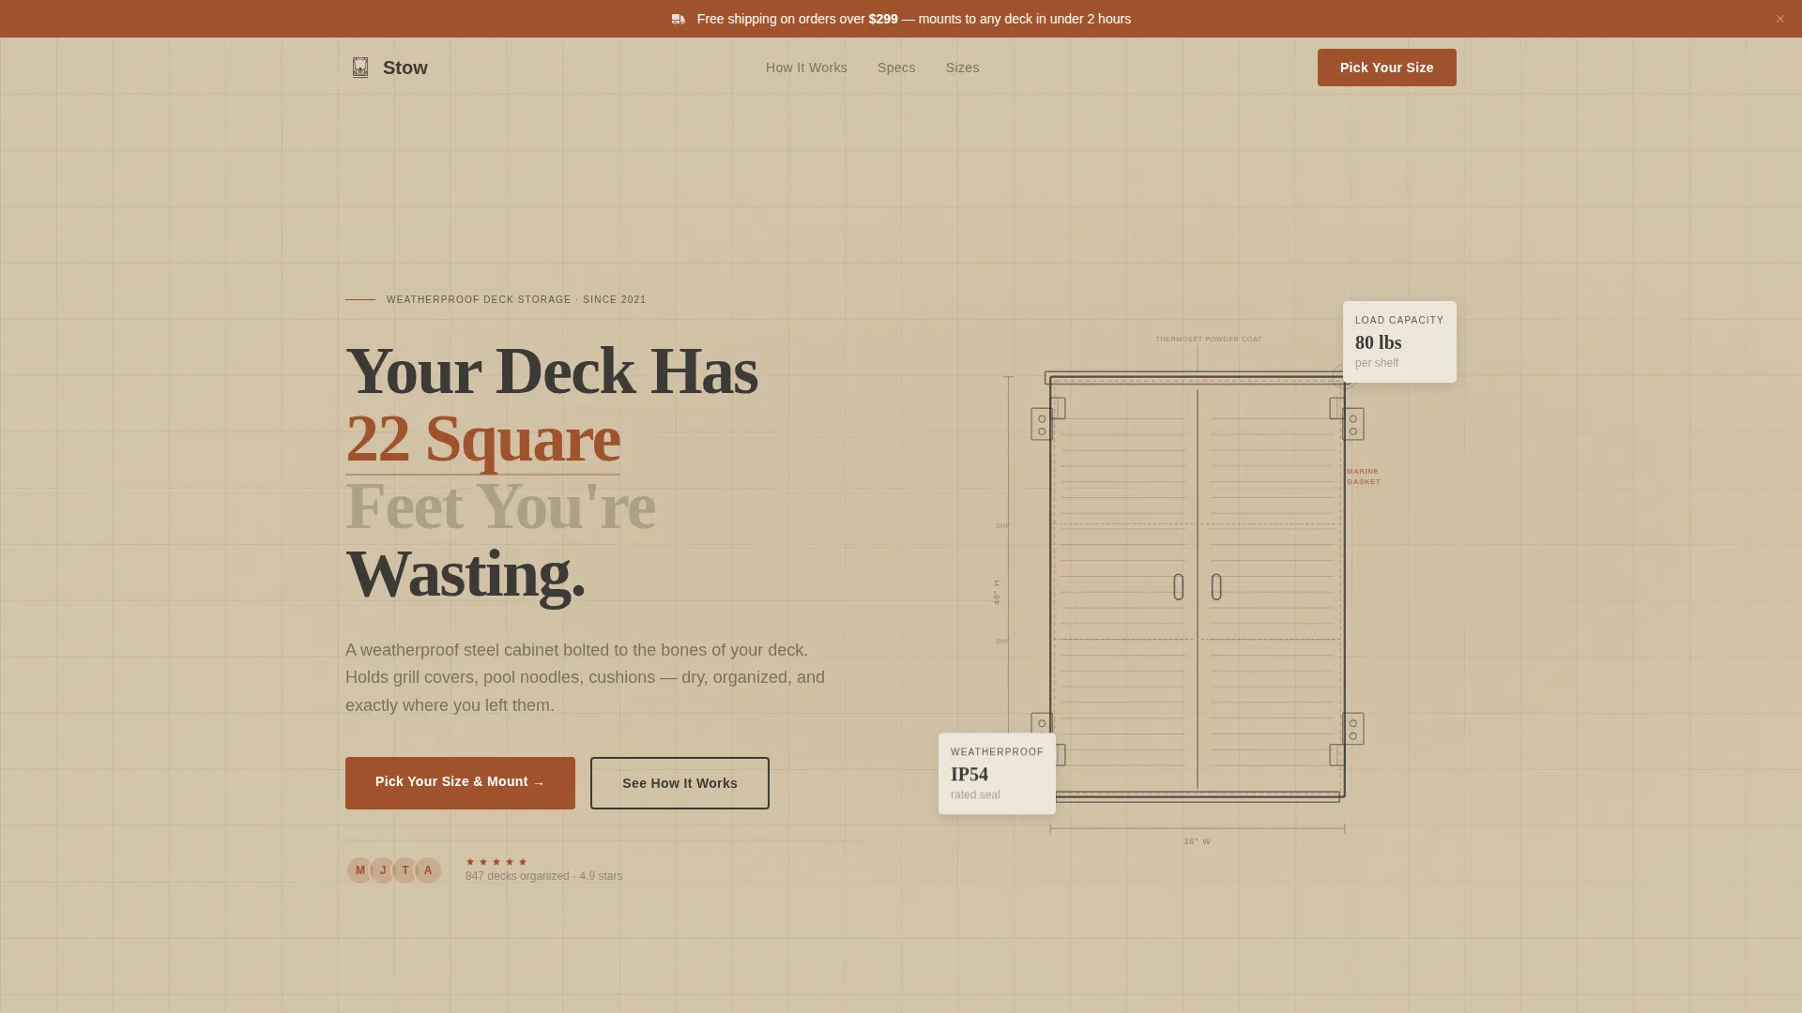Click the delivery truck icon in banner
This screenshot has width=1802, height=1013.
point(679,19)
